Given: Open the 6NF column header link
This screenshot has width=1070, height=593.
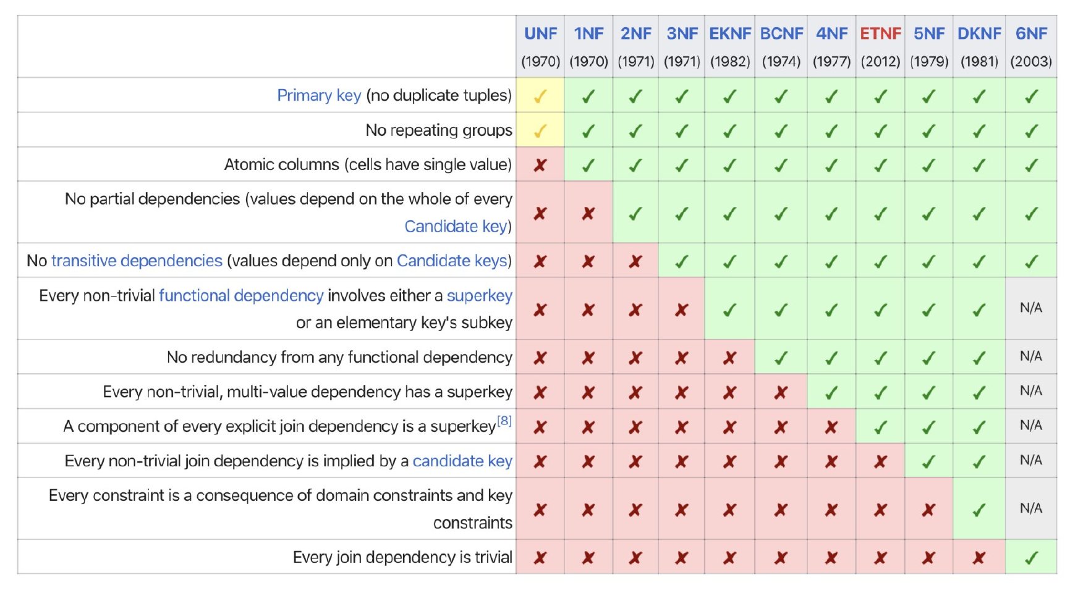Looking at the screenshot, I should coord(1031,33).
